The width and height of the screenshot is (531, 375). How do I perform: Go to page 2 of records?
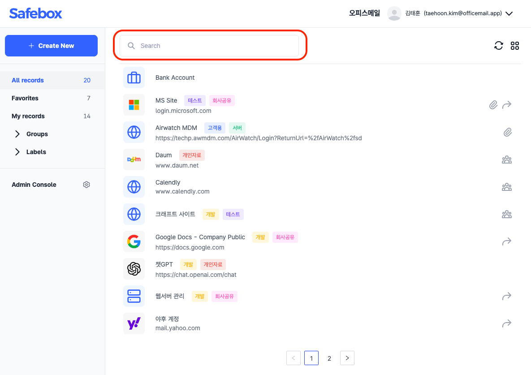[x=329, y=358]
